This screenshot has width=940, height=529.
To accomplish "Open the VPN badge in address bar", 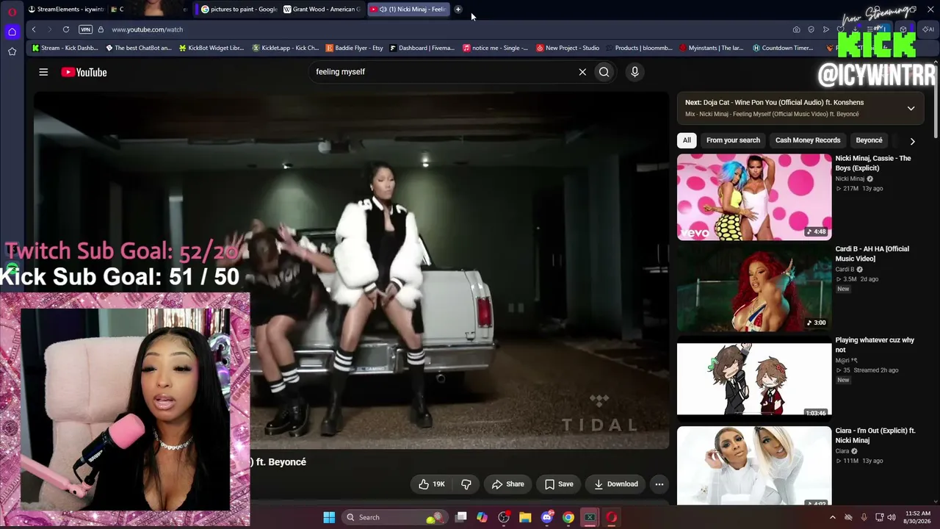I will coord(85,29).
